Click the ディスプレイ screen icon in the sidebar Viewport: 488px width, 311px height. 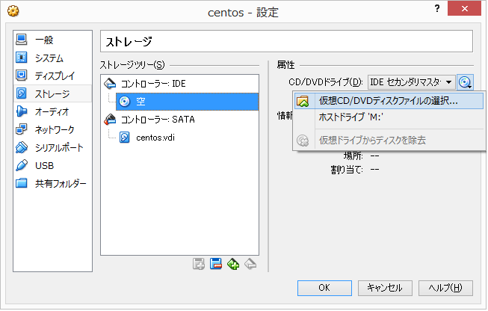point(22,75)
